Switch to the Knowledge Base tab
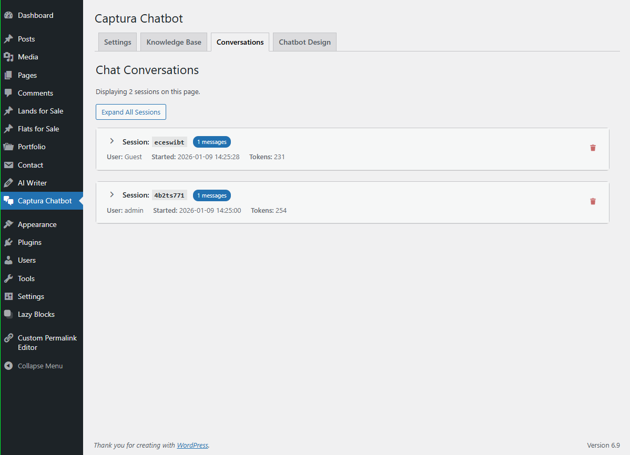The width and height of the screenshot is (630, 455). pos(174,42)
